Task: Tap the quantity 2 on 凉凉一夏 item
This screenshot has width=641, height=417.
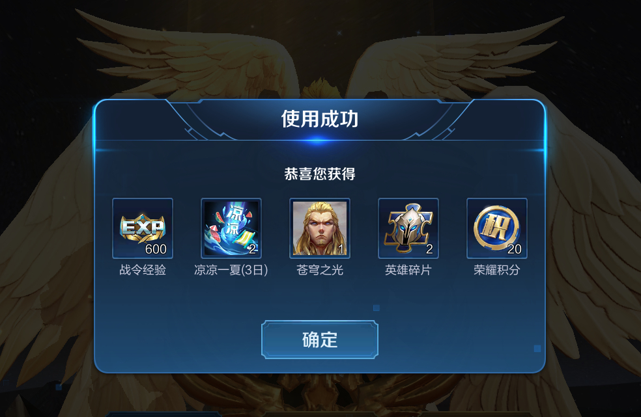Action: pos(252,249)
